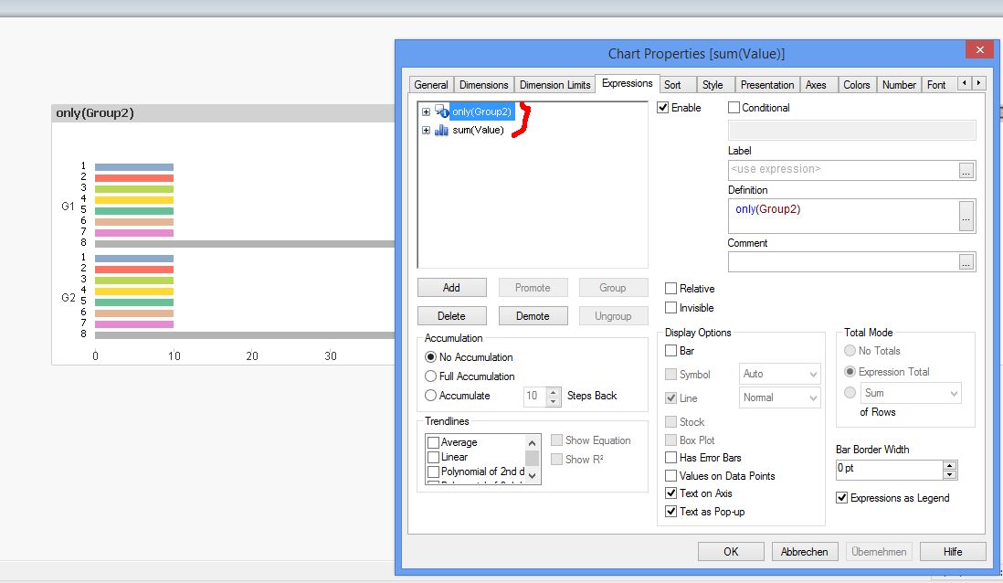Decrease Accumulate steps back value

[x=554, y=401]
